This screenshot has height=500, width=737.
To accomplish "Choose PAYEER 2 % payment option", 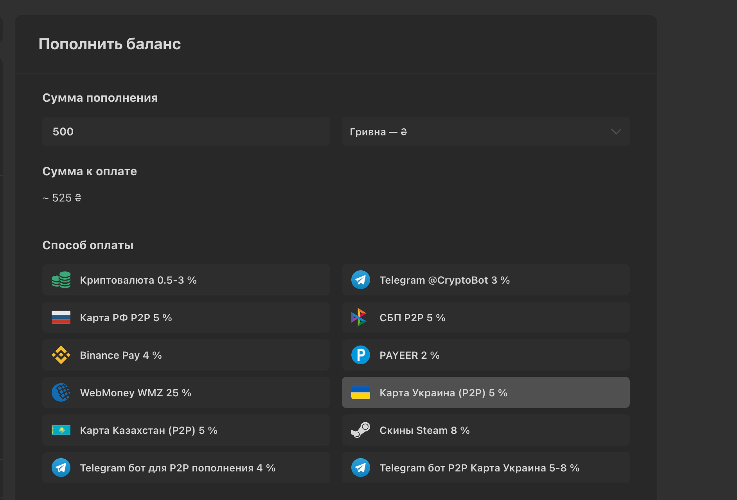I will [x=485, y=355].
